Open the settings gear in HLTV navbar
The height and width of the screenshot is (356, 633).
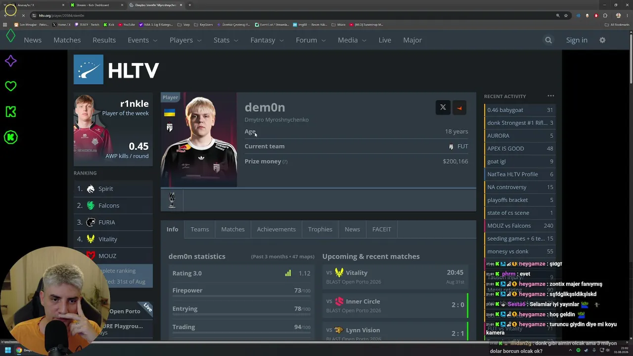[x=602, y=40]
